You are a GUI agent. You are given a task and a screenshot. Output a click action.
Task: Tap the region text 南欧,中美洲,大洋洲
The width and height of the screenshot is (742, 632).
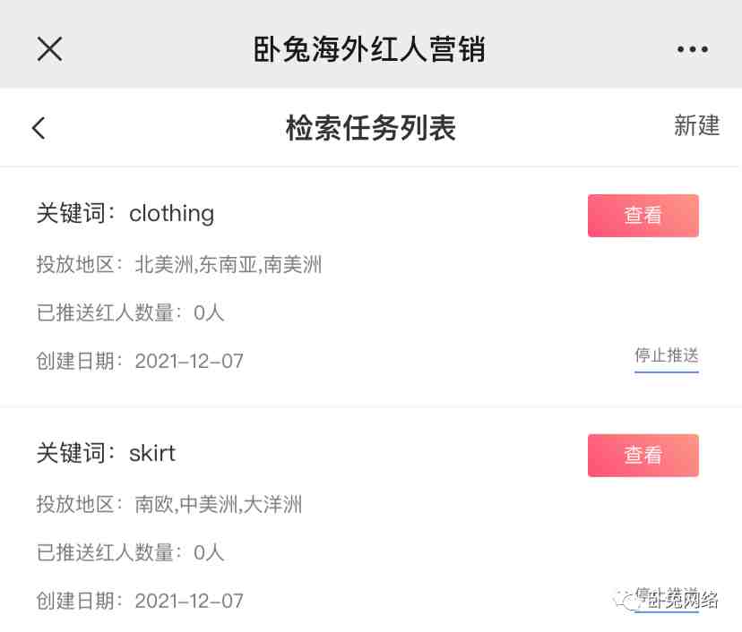(218, 504)
